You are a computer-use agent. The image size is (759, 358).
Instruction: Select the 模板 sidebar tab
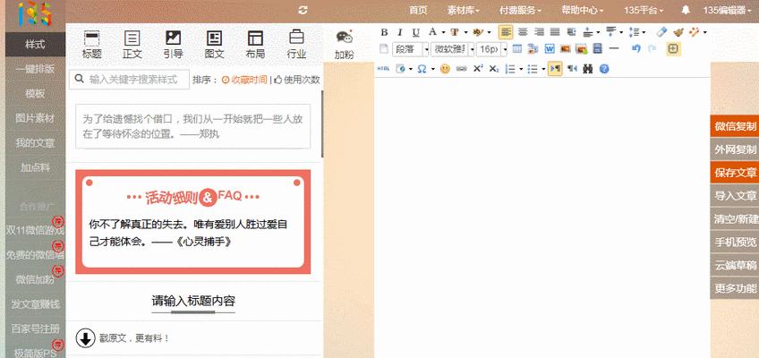pyautogui.click(x=35, y=94)
